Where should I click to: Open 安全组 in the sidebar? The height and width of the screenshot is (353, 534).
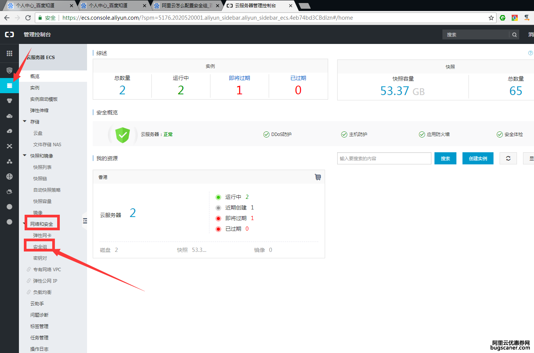40,247
